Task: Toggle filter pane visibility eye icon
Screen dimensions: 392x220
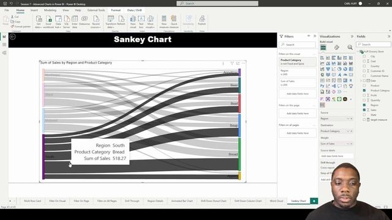Action: tap(309, 36)
